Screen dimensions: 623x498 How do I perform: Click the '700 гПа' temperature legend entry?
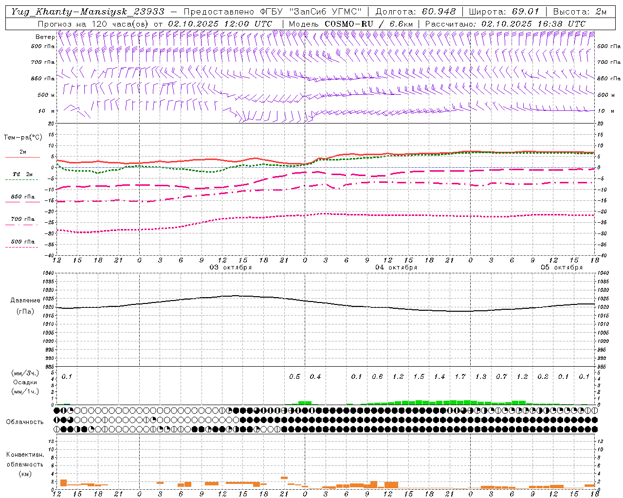(22, 219)
